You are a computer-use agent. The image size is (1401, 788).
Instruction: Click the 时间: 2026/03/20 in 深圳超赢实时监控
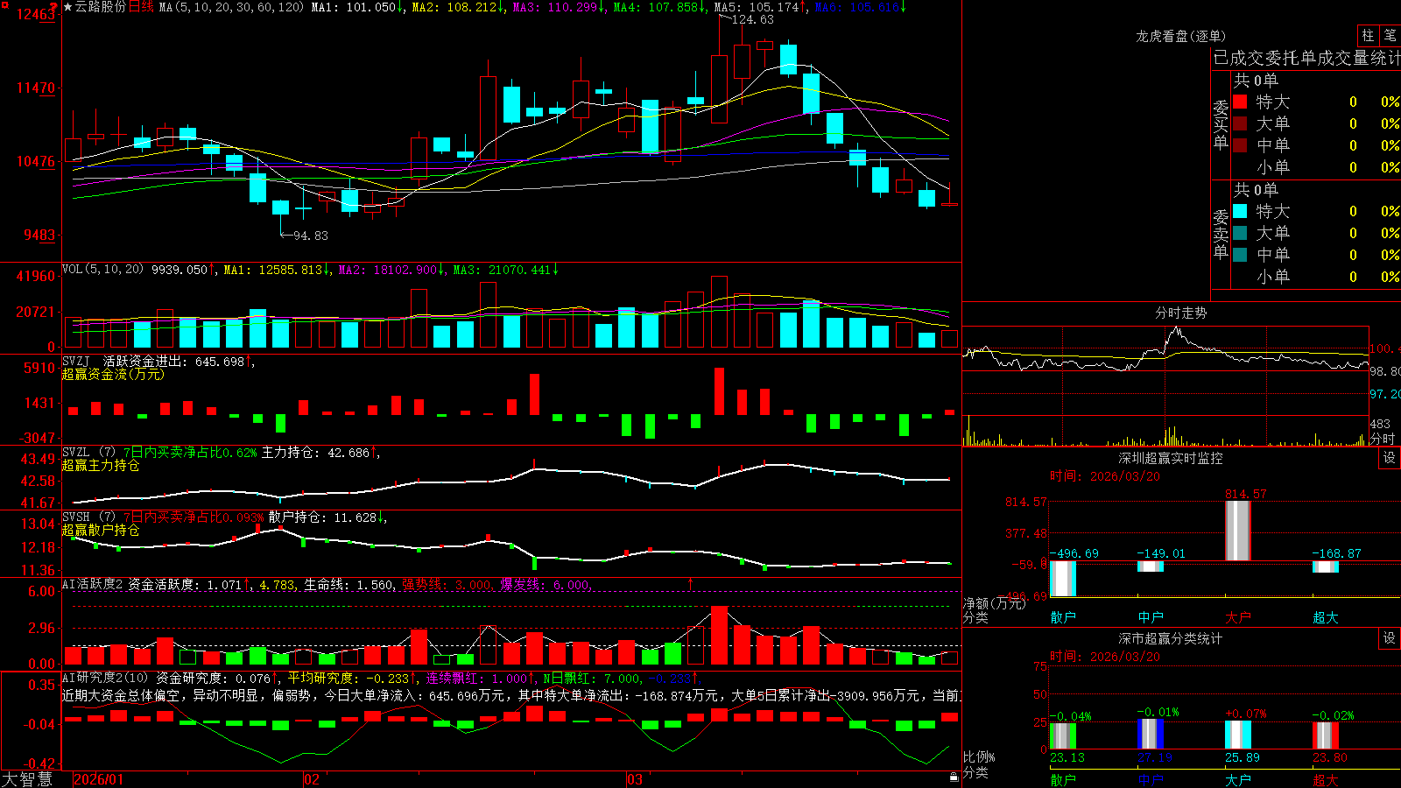1104,476
